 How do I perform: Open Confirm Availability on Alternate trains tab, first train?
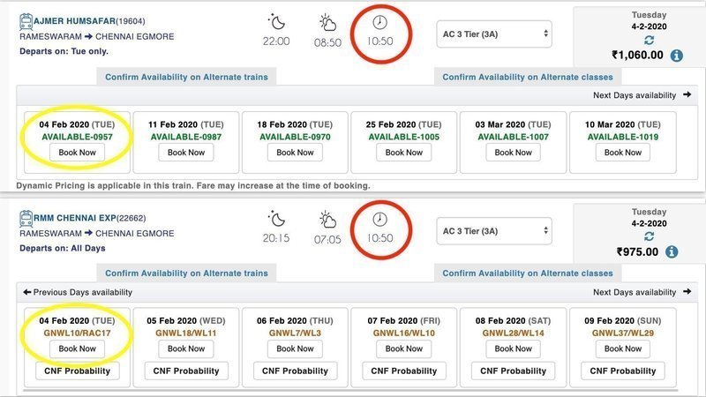coord(186,77)
